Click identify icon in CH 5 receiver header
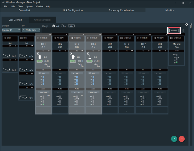 coord(105,38)
